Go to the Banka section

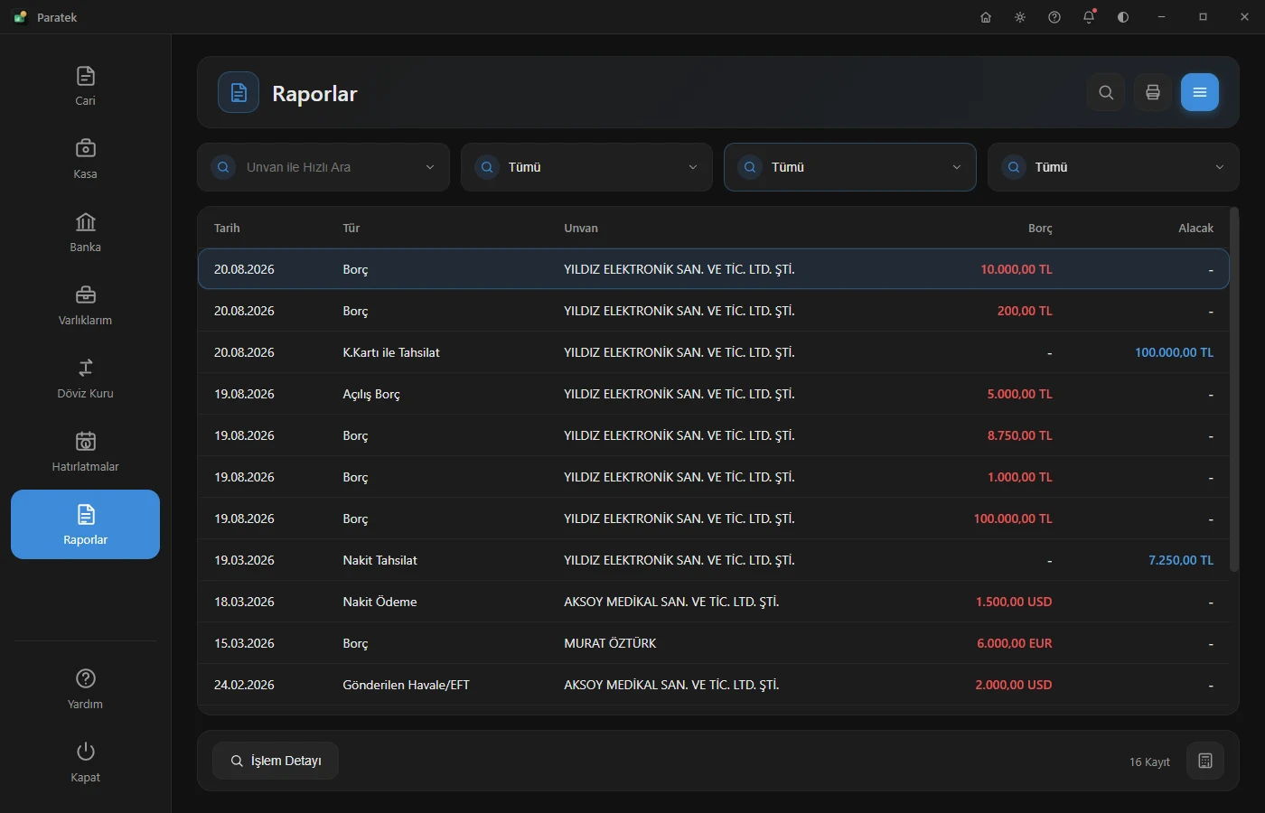[85, 233]
